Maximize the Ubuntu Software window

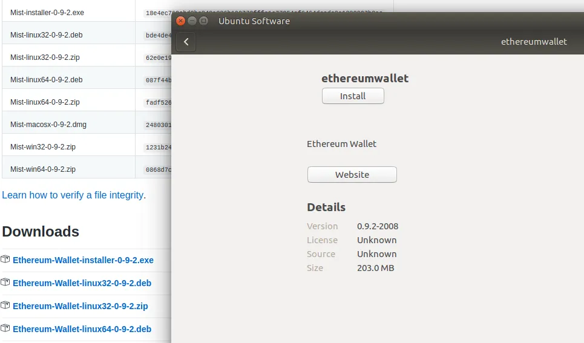pyautogui.click(x=204, y=21)
